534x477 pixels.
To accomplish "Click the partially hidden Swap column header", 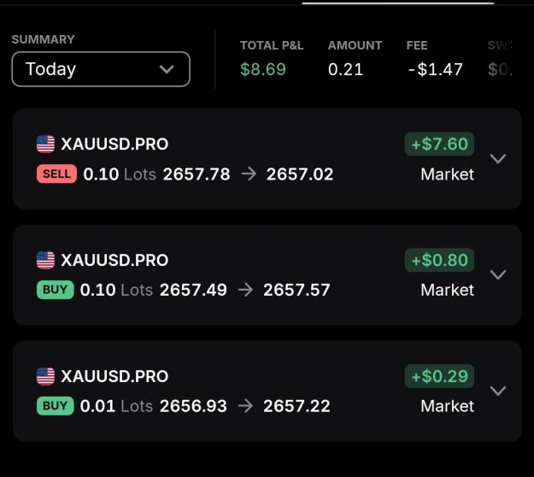I will pyautogui.click(x=500, y=45).
